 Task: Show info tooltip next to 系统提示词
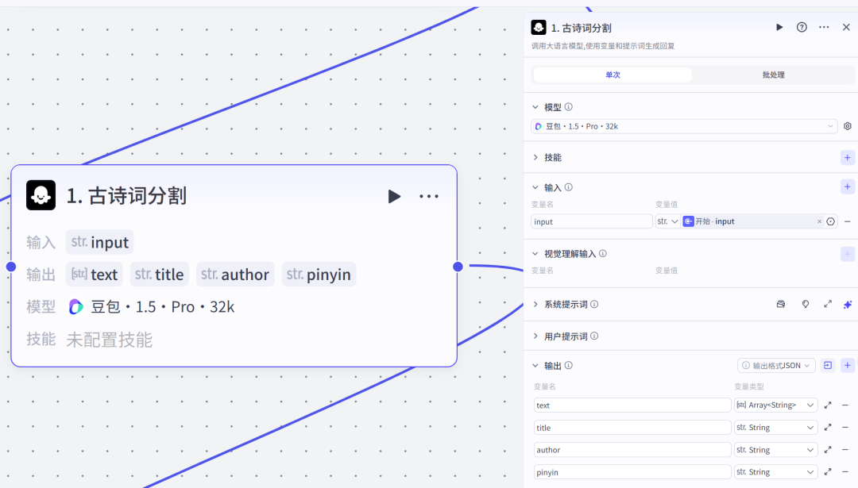click(x=594, y=305)
